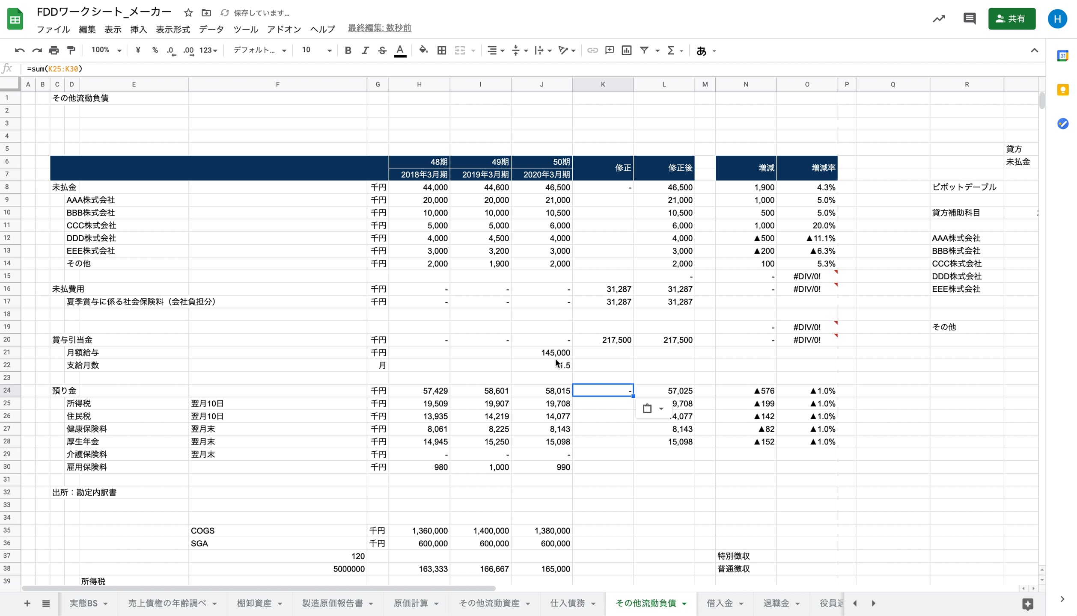Switch to the 借入金 sheet tab
This screenshot has height=616, width=1077.
pos(720,603)
